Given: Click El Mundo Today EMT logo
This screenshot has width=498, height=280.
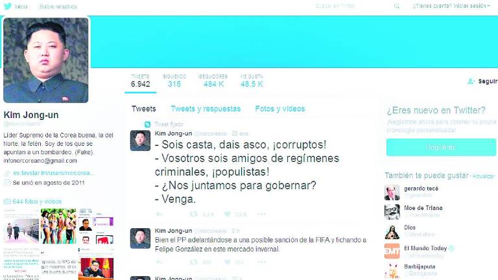Looking at the screenshot, I should coord(392,251).
